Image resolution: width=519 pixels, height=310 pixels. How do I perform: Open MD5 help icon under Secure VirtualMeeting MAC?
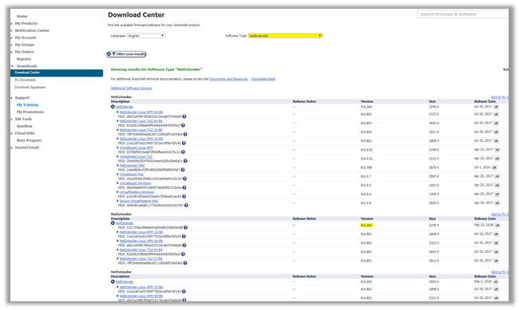point(186,206)
